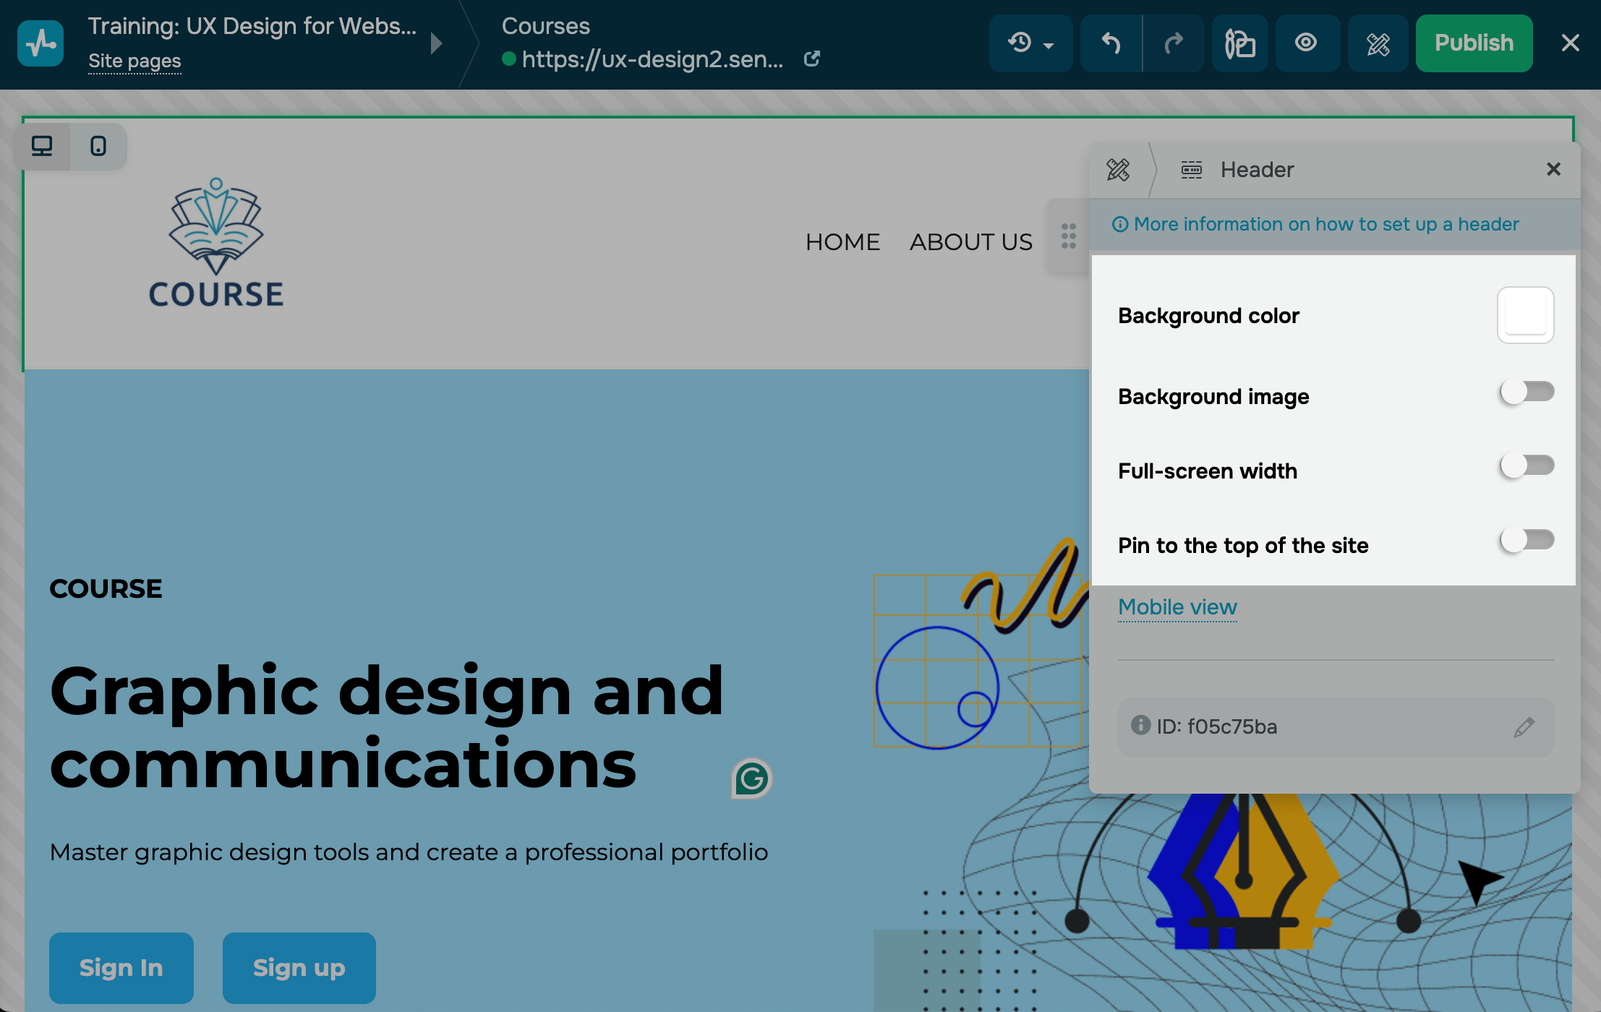Click the copy styles paint bucket icon

(1239, 43)
